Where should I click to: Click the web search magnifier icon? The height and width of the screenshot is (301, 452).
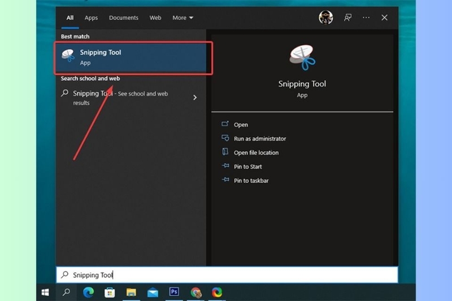pyautogui.click(x=65, y=93)
